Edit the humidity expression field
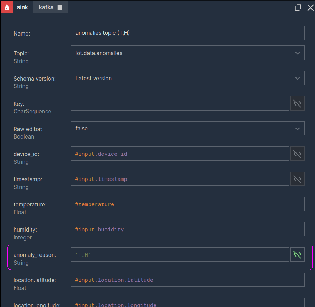 point(188,229)
